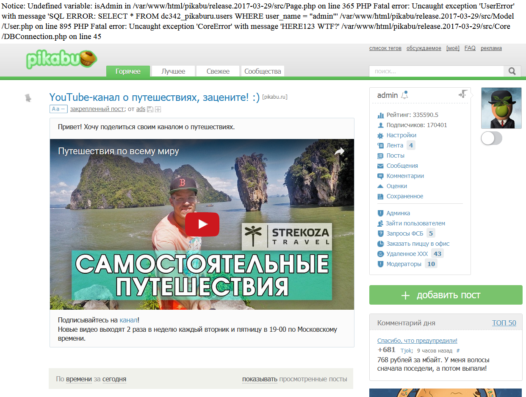This screenshot has height=397, width=526.
Task: Click the YouTube share arrow icon
Action: point(339,151)
